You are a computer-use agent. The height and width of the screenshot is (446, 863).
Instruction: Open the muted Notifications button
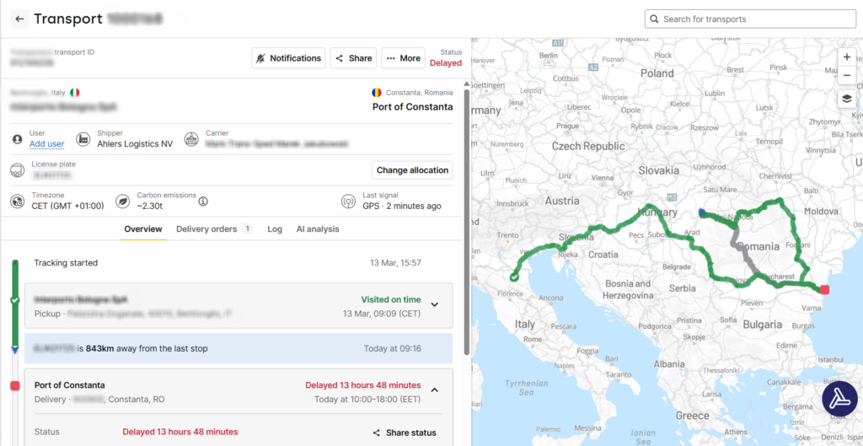pyautogui.click(x=288, y=58)
